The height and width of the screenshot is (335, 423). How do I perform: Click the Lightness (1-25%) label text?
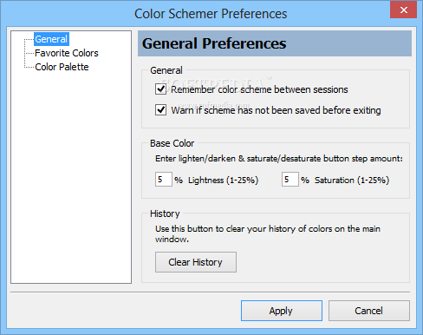[x=223, y=181]
